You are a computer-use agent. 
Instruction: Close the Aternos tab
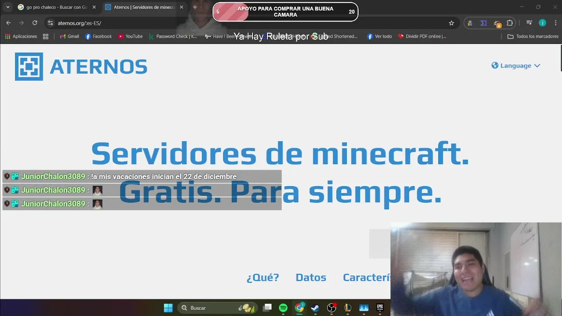[x=181, y=7]
